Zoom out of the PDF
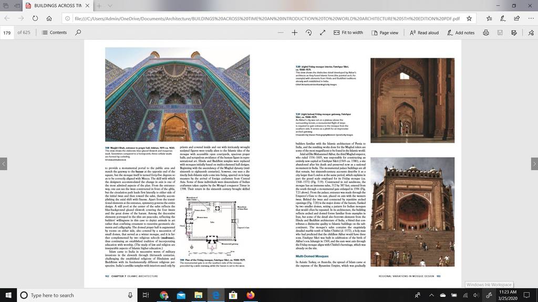Viewport: 538px width, 302px height. (x=281, y=33)
